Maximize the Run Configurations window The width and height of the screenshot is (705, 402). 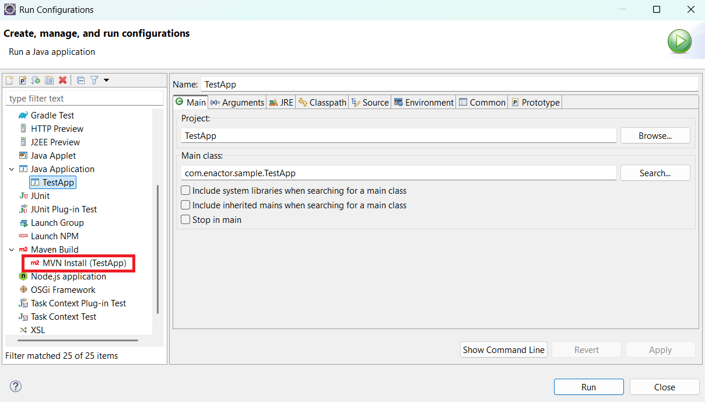[657, 9]
